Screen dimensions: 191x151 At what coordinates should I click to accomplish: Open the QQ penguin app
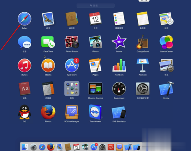pos(24,112)
